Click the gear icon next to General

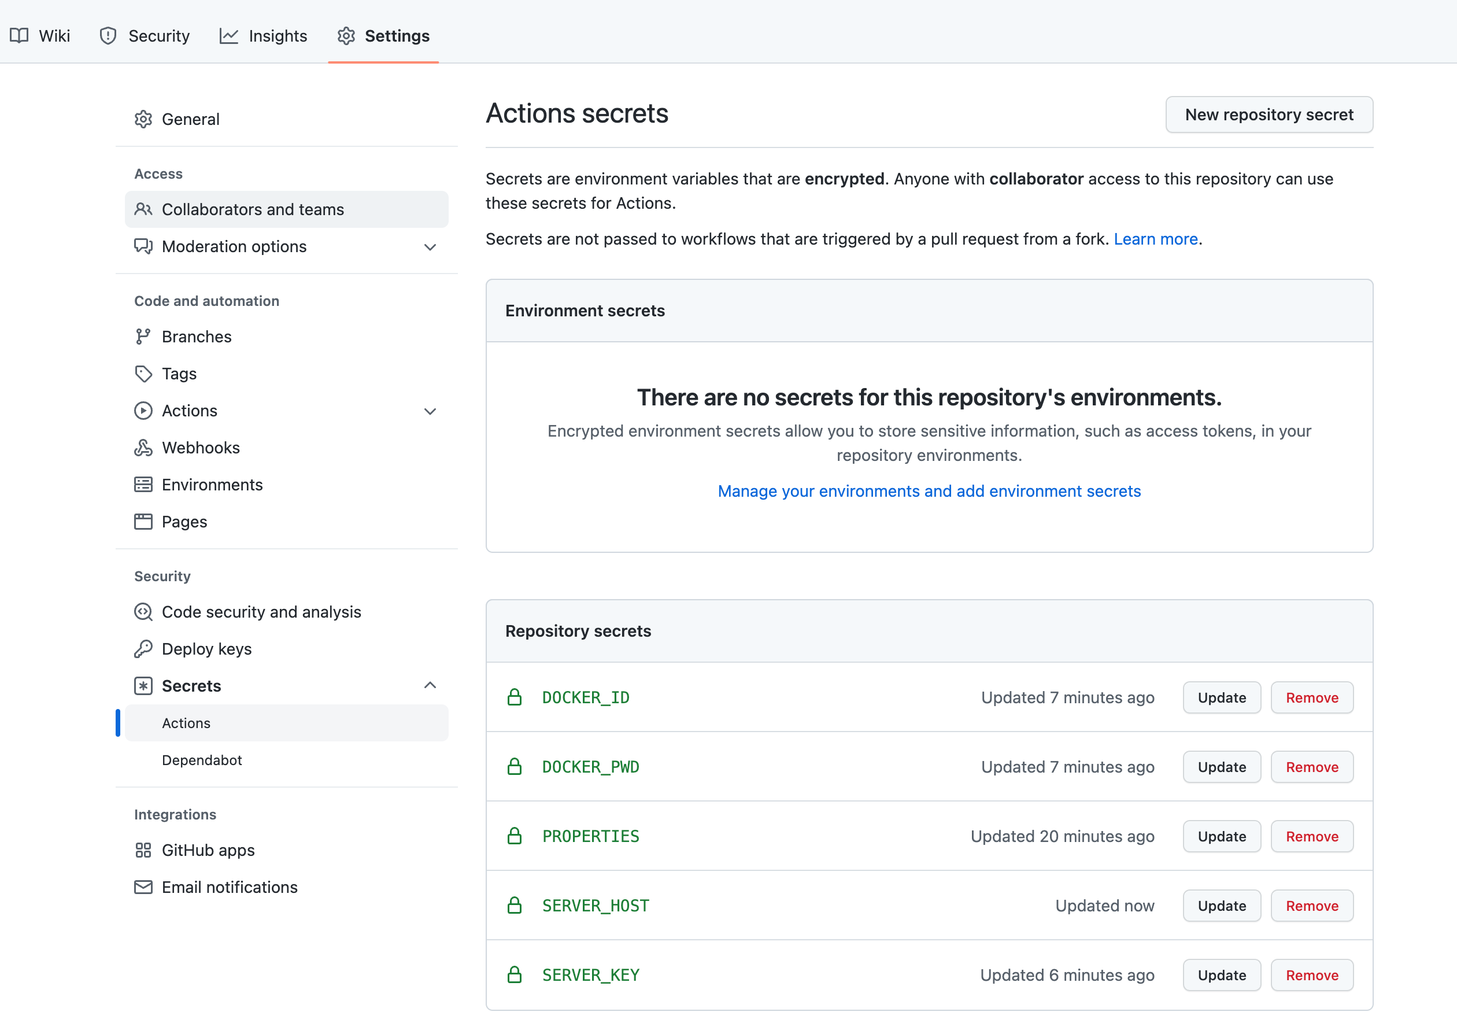pos(143,119)
